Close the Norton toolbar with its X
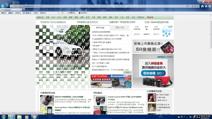212x119 pixels. click(x=59, y=13)
